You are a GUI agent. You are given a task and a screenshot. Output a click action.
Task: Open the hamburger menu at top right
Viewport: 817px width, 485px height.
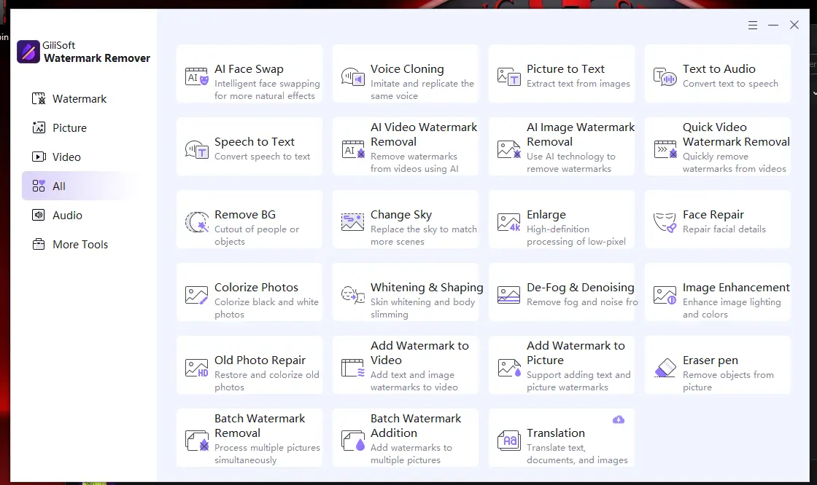752,25
